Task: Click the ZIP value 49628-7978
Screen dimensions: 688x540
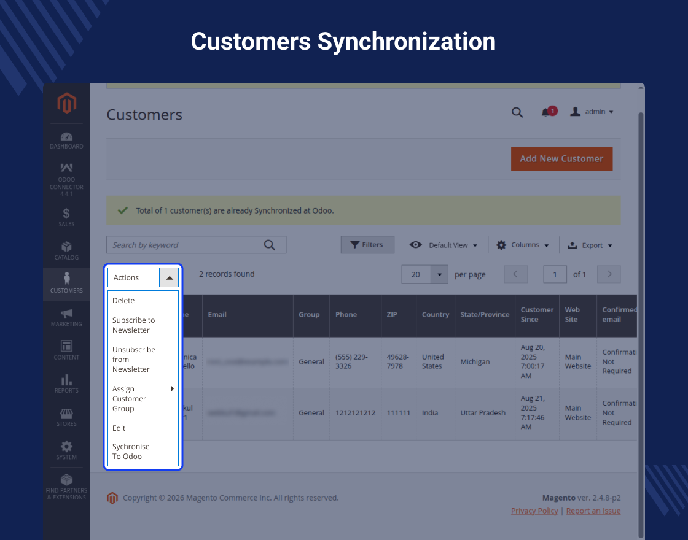Action: point(397,361)
